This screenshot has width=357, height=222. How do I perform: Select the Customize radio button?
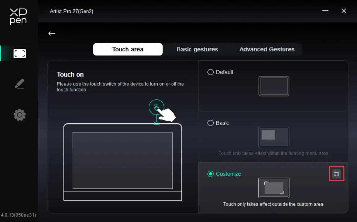pos(210,174)
